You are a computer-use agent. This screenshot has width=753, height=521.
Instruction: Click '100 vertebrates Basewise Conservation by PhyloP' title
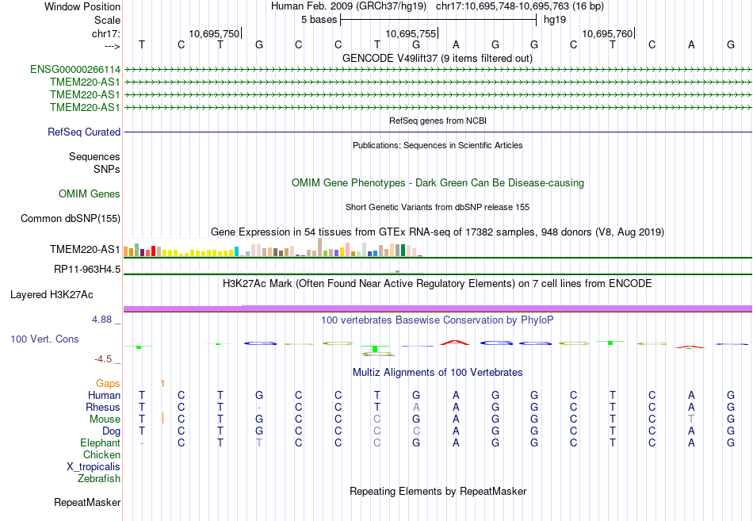[438, 320]
